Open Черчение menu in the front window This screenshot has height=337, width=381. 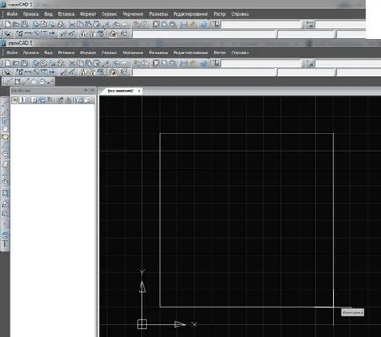point(133,53)
